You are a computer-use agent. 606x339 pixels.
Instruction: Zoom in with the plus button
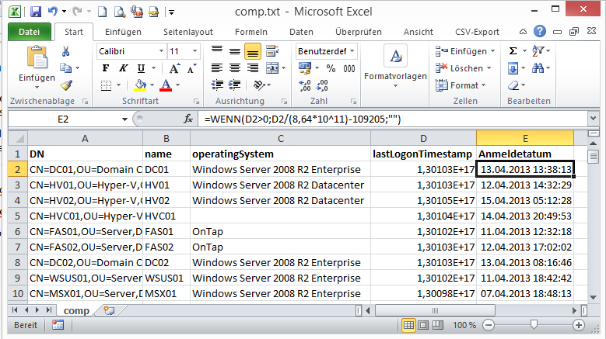click(x=579, y=325)
